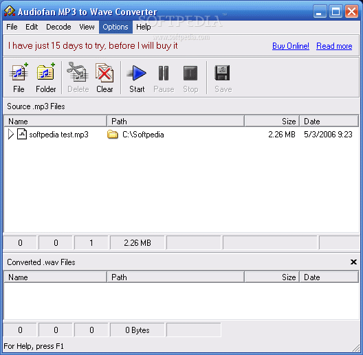This screenshot has height=355, width=363.
Task: Click the yellow folder icon next to C:\Softpedia
Action: tap(113, 135)
